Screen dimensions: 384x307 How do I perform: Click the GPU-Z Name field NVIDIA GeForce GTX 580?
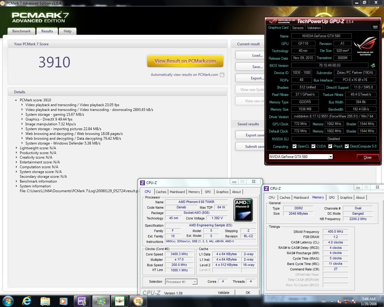[321, 36]
